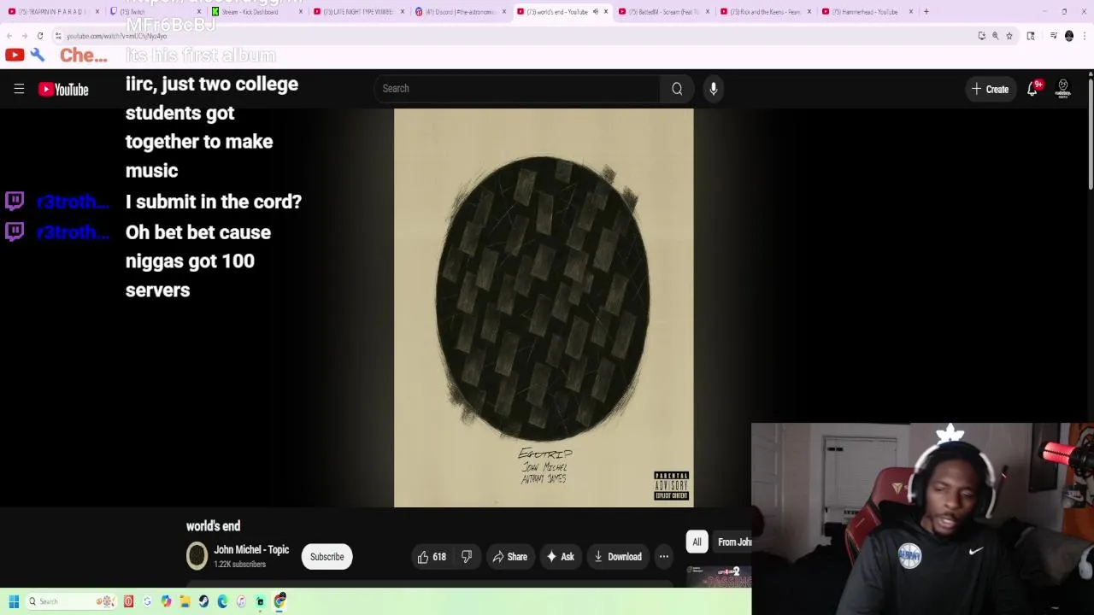Switch to the Twitch browser tab
The width and height of the screenshot is (1094, 615).
tap(154, 12)
